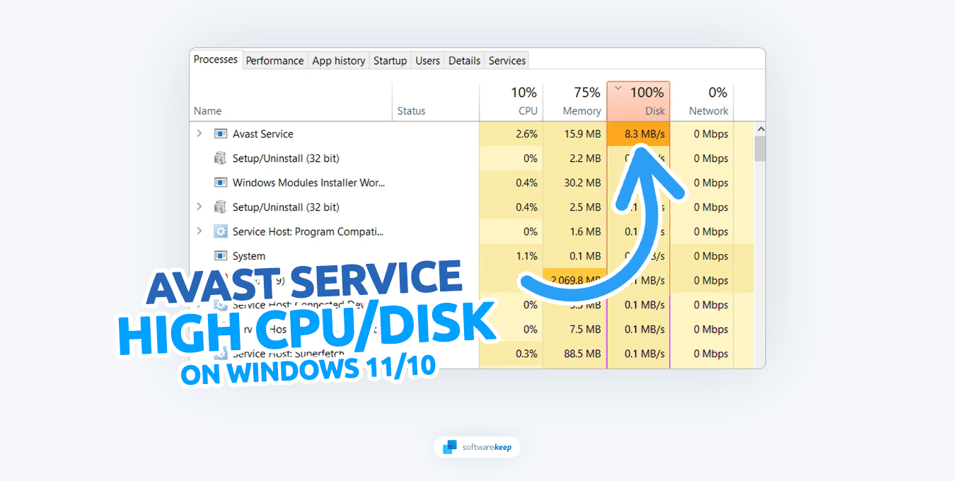Click the Windows Modules Installer Worker icon

click(x=221, y=182)
